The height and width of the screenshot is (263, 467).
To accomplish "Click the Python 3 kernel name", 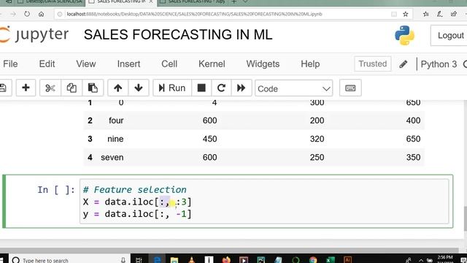I will (x=439, y=64).
